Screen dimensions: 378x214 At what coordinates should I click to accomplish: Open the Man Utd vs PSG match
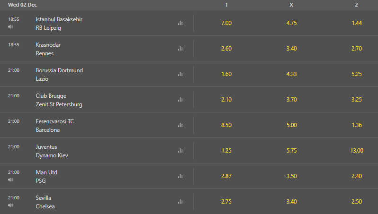pyautogui.click(x=46, y=176)
